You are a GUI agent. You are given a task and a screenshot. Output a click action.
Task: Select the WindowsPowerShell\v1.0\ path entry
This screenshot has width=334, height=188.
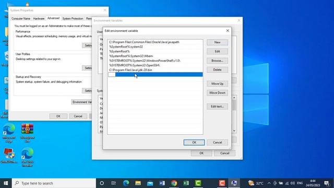pyautogui.click(x=156, y=61)
